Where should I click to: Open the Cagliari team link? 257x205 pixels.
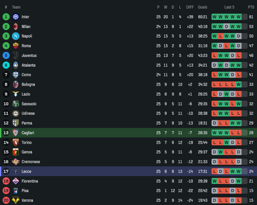click(x=28, y=133)
